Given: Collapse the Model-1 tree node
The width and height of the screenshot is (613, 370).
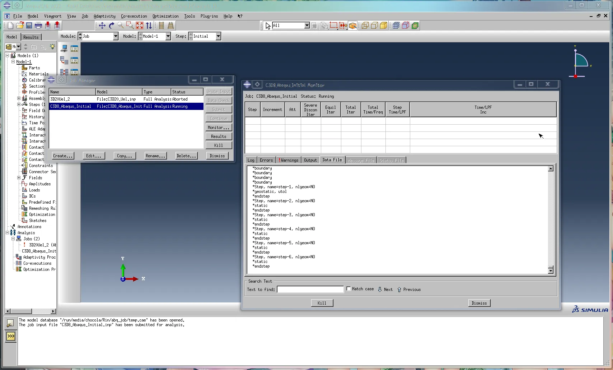Looking at the screenshot, I should pyautogui.click(x=13, y=62).
